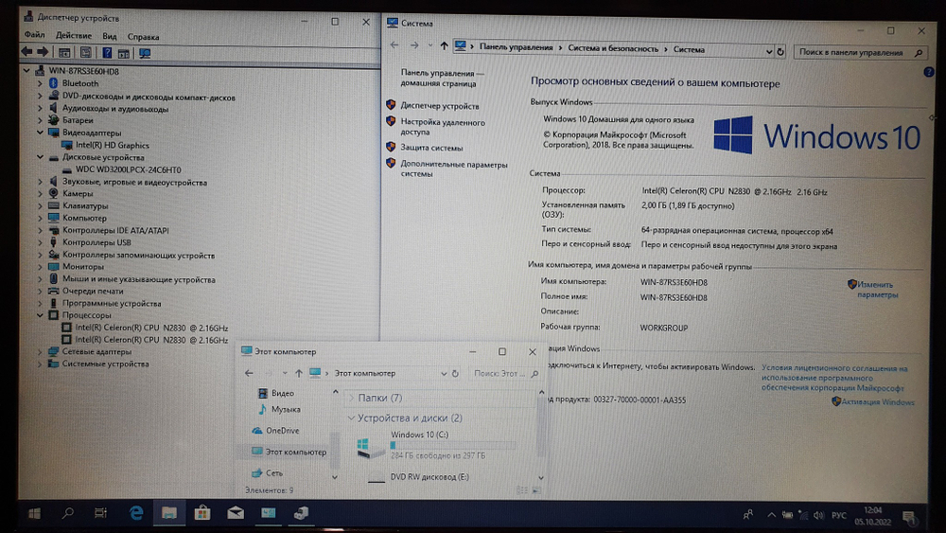The image size is (946, 533).
Task: Open address history dropdown in System window
Action: (768, 52)
